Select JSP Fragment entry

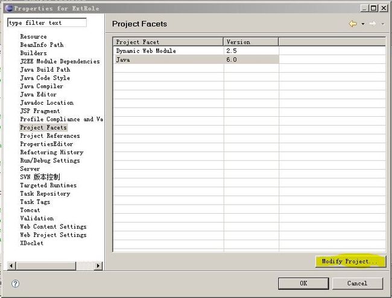coord(40,111)
